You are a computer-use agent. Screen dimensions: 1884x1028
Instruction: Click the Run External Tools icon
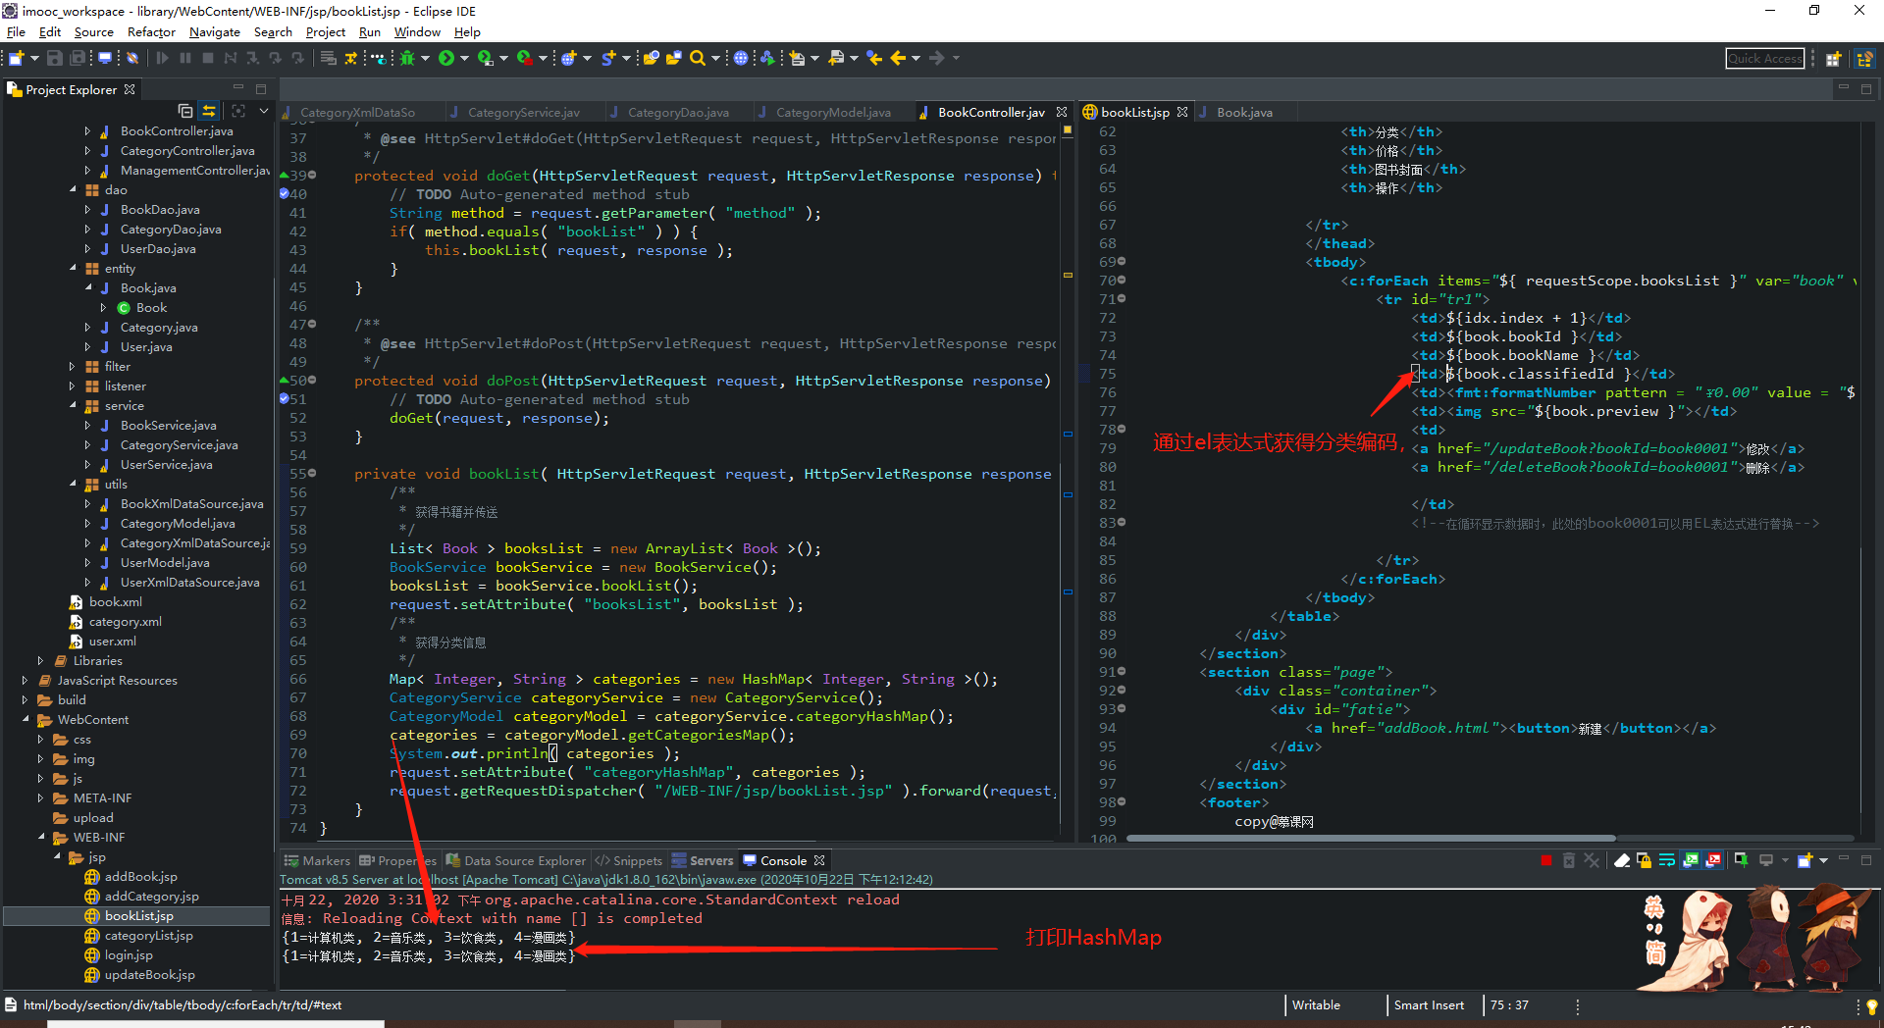click(525, 59)
